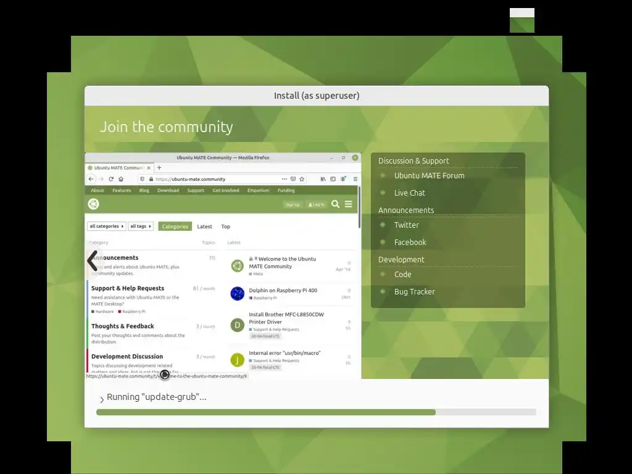Open the all tags dropdown
Image resolution: width=632 pixels, height=474 pixels.
point(141,226)
